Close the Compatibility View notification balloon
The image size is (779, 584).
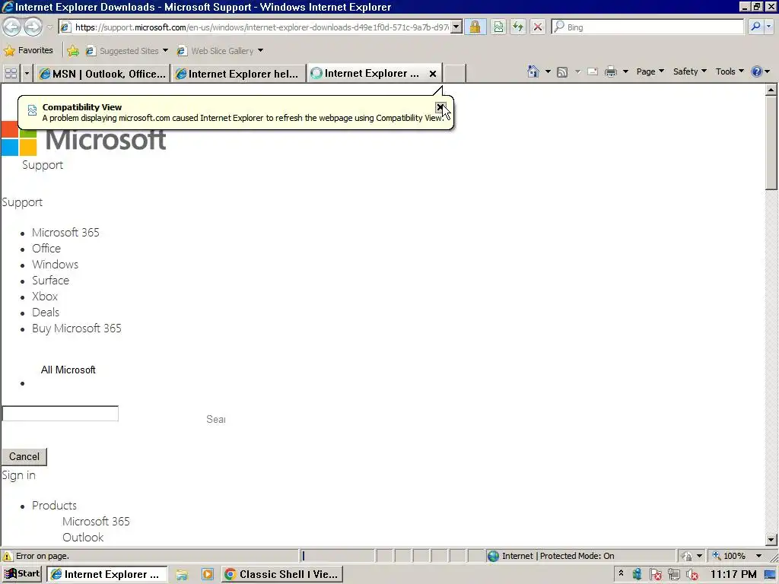pos(440,106)
